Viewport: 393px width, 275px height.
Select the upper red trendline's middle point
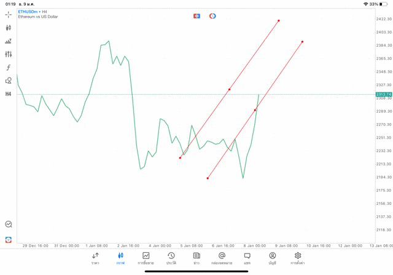(x=230, y=89)
